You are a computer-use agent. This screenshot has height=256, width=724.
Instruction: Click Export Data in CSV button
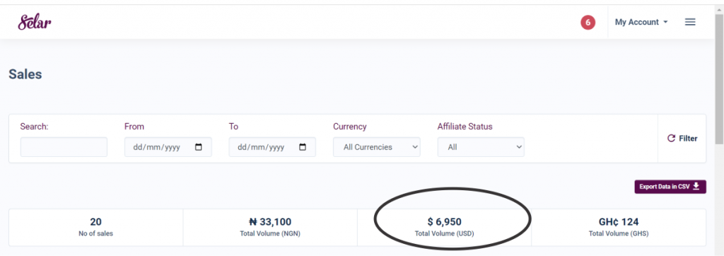[x=670, y=187]
